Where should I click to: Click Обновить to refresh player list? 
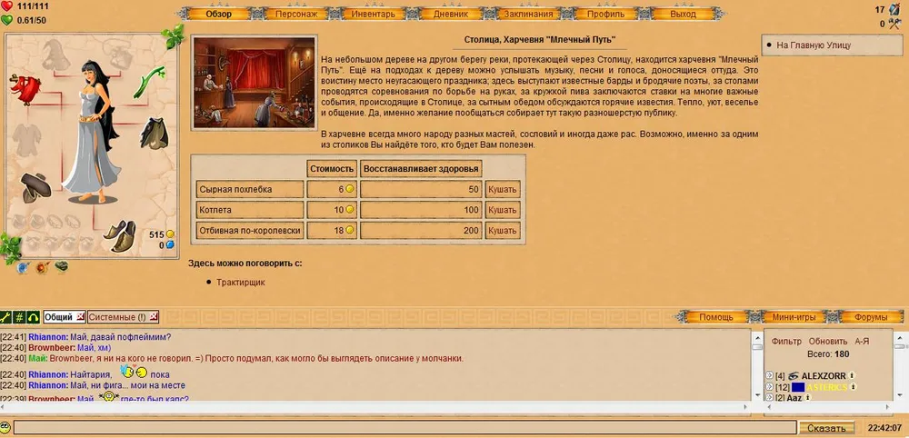(x=828, y=342)
